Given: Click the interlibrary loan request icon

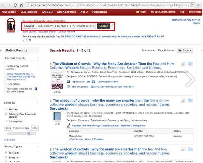Looking at the screenshot, I should pyautogui.click(x=68, y=126).
